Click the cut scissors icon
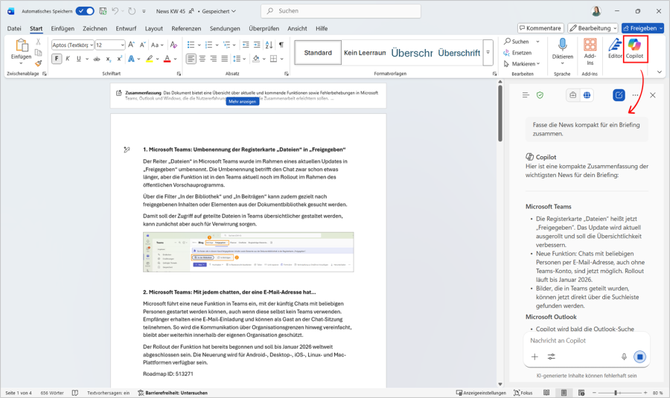This screenshot has width=670, height=398. [38, 42]
